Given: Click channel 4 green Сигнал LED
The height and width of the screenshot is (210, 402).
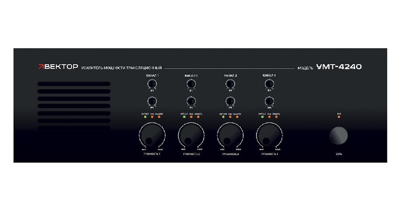Looking at the screenshot, I should (262, 117).
